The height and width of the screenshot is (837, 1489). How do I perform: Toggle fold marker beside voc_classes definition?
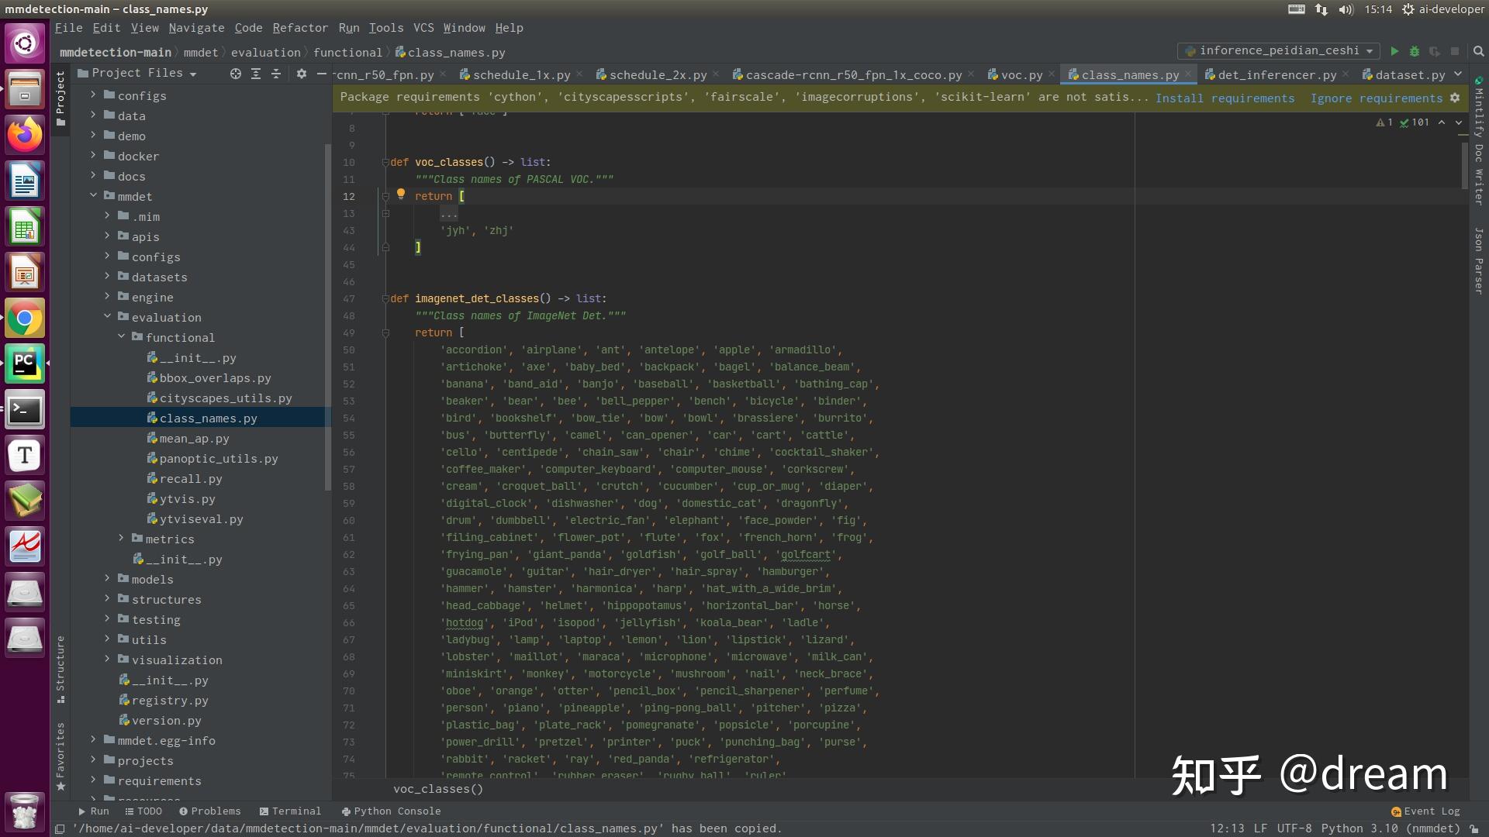pos(385,163)
